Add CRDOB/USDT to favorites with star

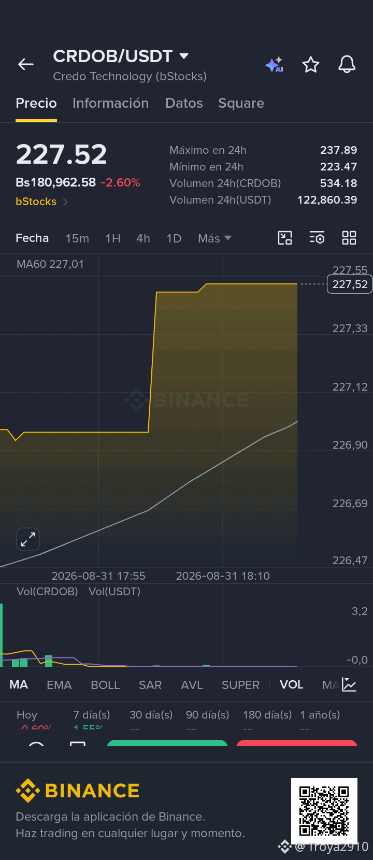[x=311, y=65]
